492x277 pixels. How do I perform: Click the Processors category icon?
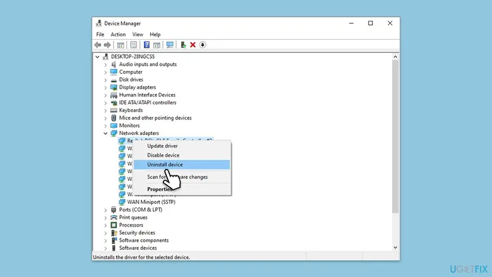click(113, 225)
